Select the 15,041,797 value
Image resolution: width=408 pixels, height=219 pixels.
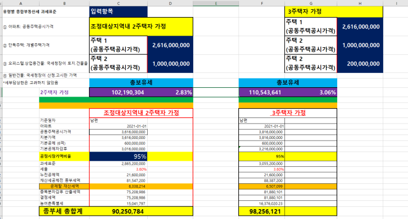coord(119,204)
